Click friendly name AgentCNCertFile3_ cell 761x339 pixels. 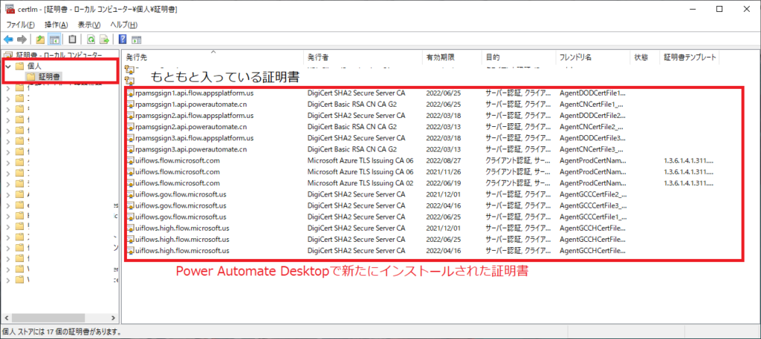click(591, 149)
